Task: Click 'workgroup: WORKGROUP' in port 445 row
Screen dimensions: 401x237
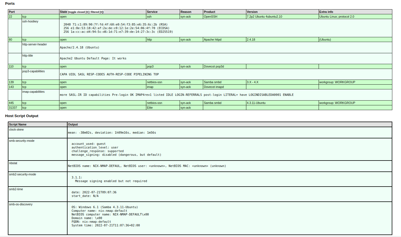Action: pos(355,103)
